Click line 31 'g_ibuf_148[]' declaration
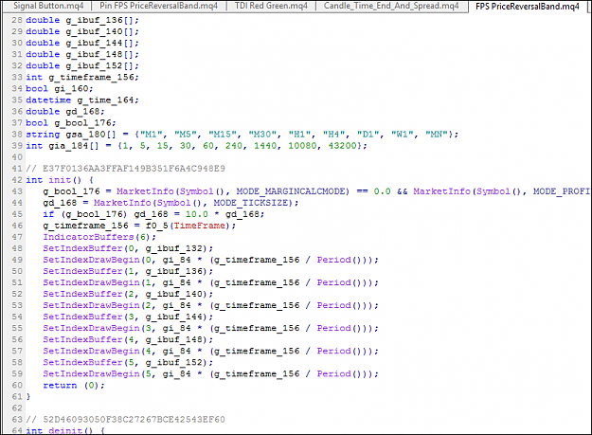Image resolution: width=592 pixels, height=435 pixels. click(82, 54)
